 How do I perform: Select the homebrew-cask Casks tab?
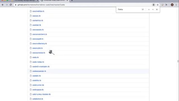tap(54, 1)
